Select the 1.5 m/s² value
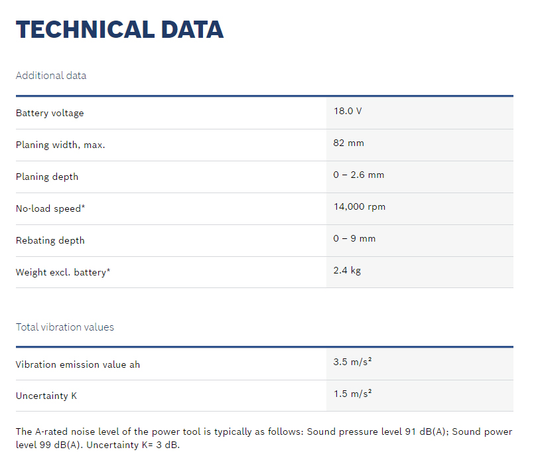The width and height of the screenshot is (534, 468). tap(352, 394)
